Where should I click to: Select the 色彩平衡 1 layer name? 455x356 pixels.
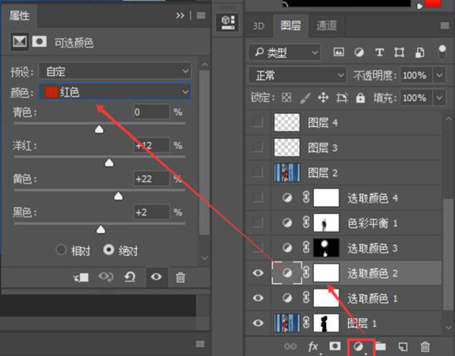click(x=372, y=223)
